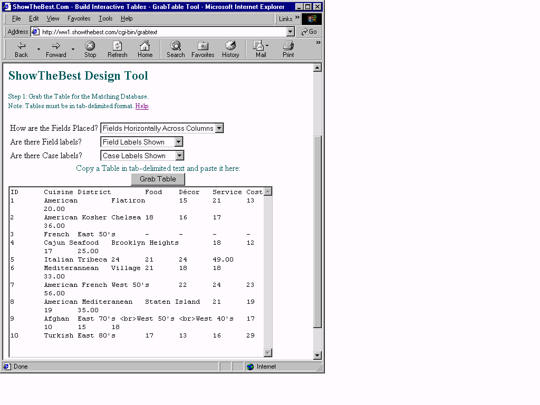This screenshot has height=405, width=540.
Task: Follow the Help link
Action: point(142,106)
